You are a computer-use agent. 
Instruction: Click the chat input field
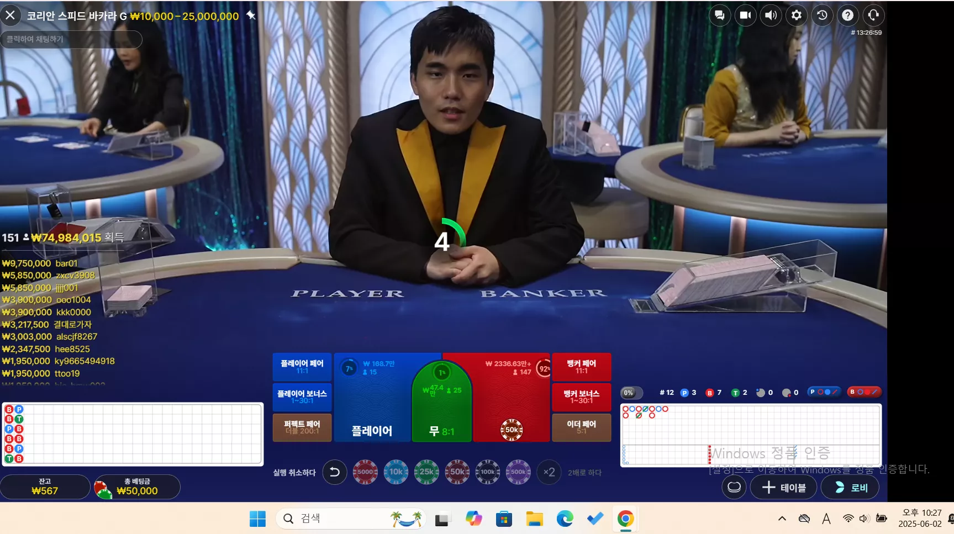tap(71, 39)
